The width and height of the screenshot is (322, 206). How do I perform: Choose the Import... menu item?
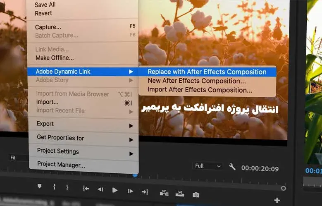coord(83,102)
